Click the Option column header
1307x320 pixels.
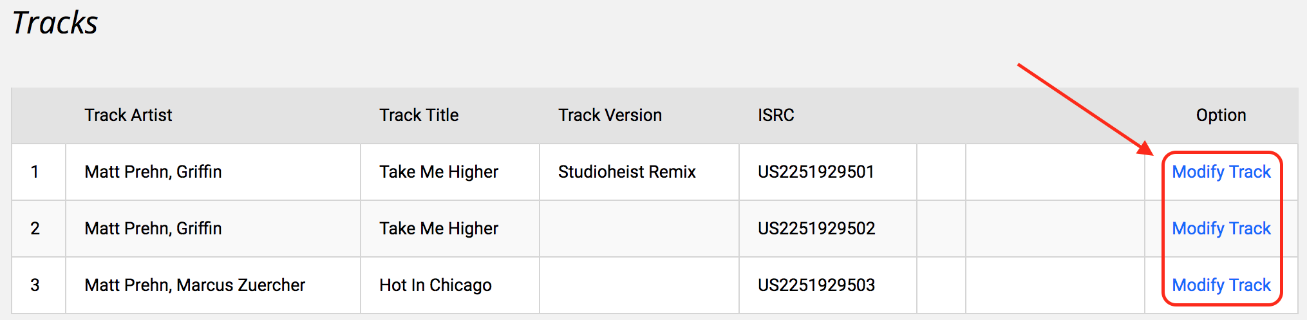pyautogui.click(x=1221, y=115)
